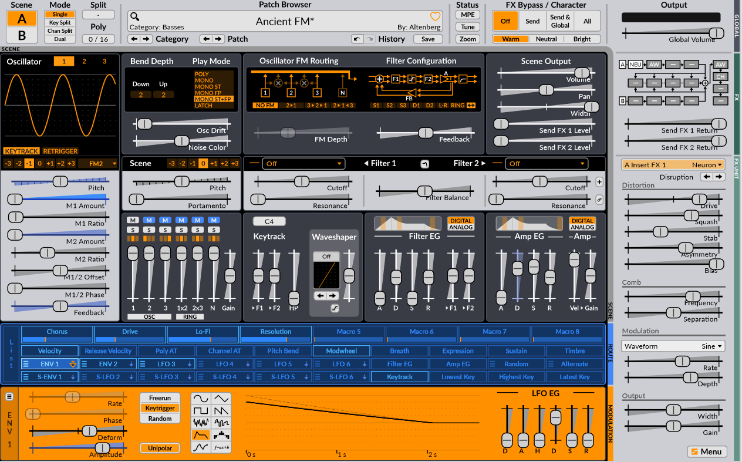Image resolution: width=742 pixels, height=462 pixels.
Task: Toggle the oscillator KEYTRACK option
Action: coord(21,151)
